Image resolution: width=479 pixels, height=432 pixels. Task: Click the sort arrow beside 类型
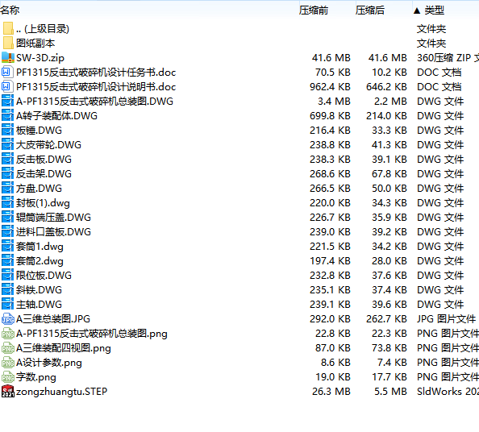(x=417, y=11)
